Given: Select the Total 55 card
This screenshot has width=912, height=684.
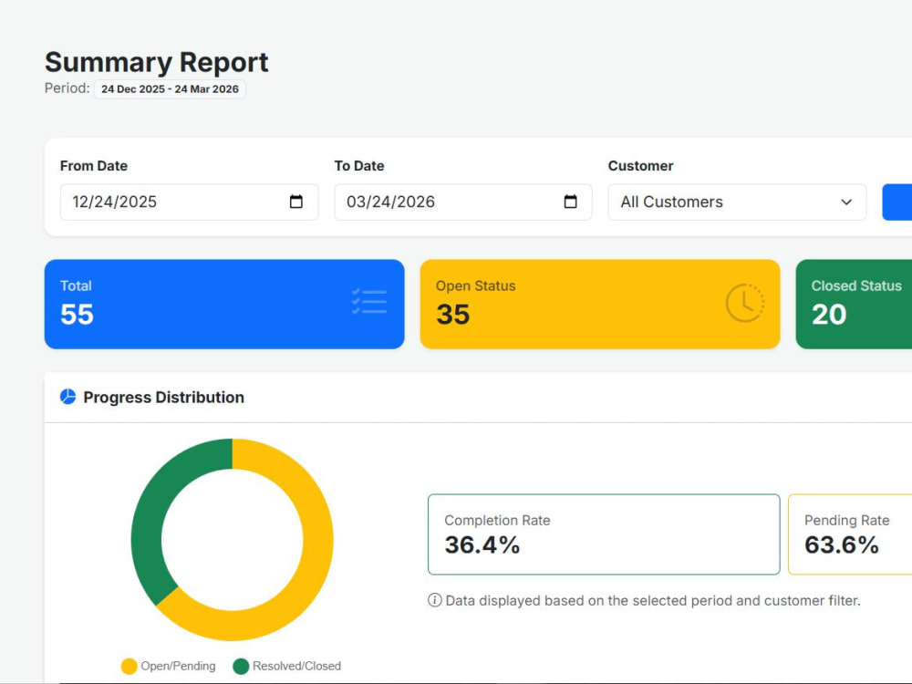Looking at the screenshot, I should (x=224, y=305).
